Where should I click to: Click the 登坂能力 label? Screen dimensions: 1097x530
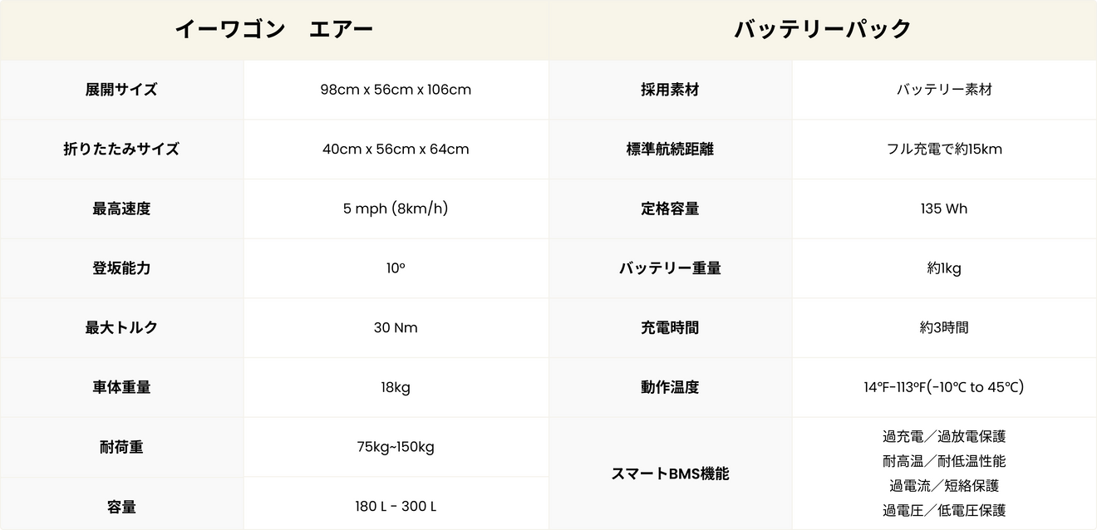(121, 268)
